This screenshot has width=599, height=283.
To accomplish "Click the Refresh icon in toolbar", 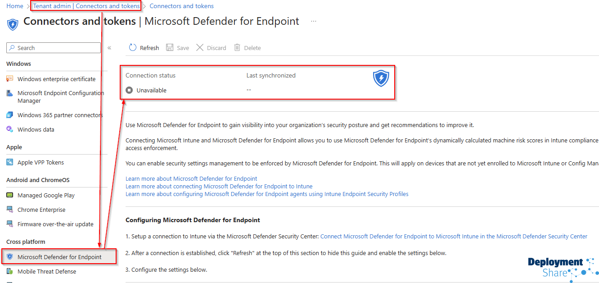I will pyautogui.click(x=133, y=48).
